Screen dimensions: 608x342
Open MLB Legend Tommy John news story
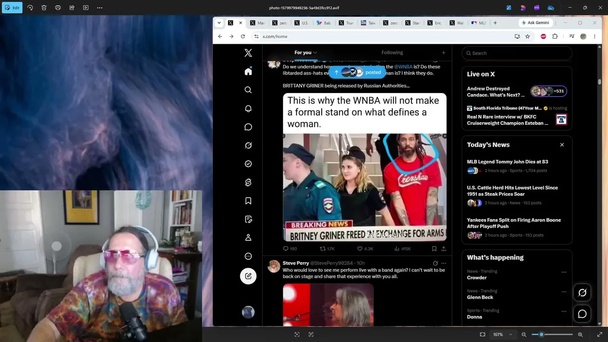(x=517, y=166)
